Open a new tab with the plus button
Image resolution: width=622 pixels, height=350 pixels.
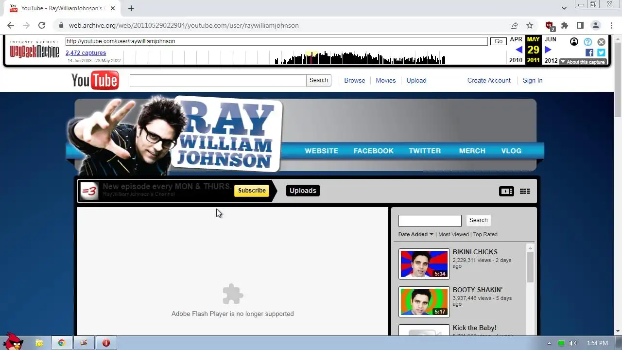pyautogui.click(x=131, y=8)
